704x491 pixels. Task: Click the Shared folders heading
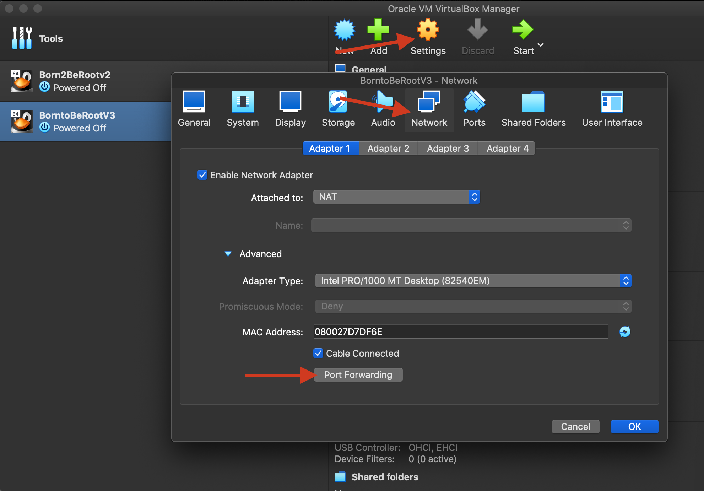coord(385,477)
